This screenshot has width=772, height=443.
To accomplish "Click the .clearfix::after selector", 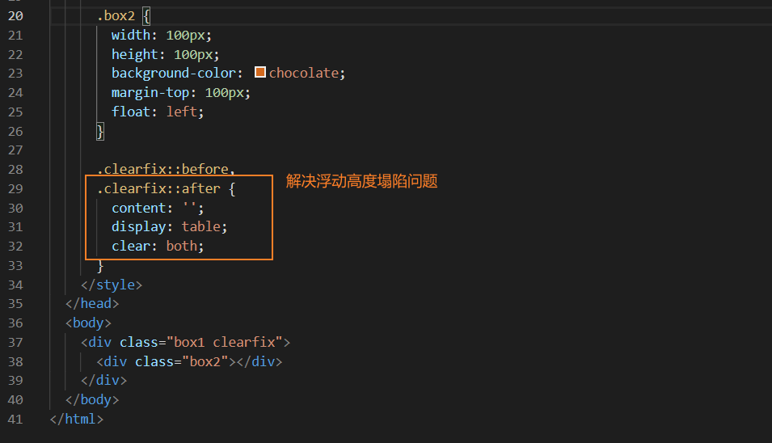I will coord(158,188).
